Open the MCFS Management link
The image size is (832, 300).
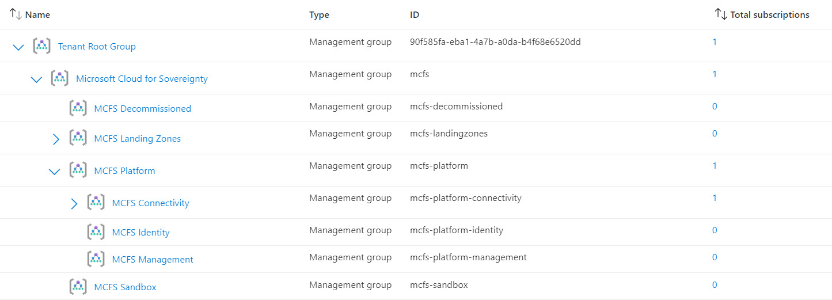click(x=153, y=260)
